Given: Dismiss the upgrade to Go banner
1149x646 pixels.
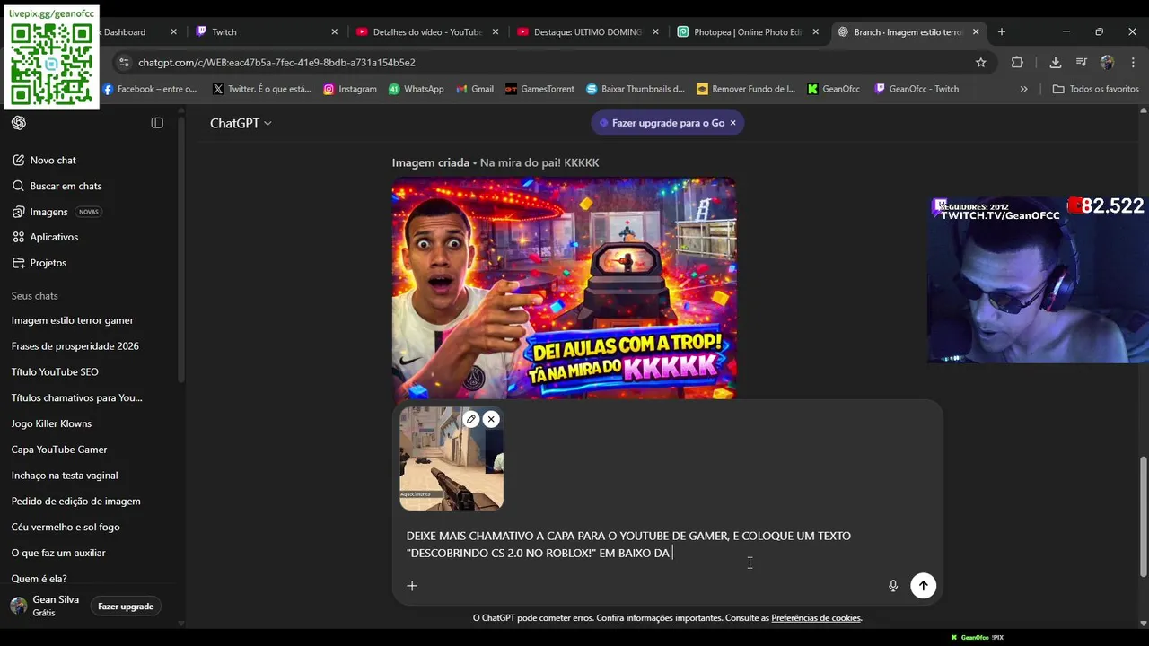Looking at the screenshot, I should 732,123.
